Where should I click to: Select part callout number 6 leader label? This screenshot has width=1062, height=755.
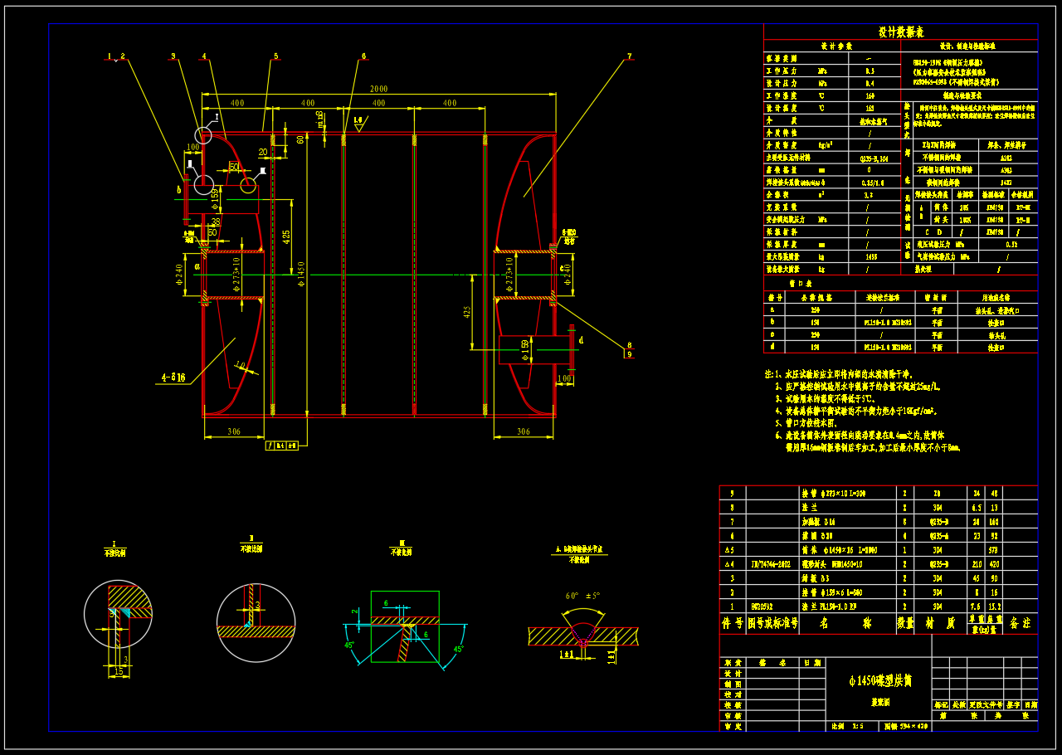[363, 56]
